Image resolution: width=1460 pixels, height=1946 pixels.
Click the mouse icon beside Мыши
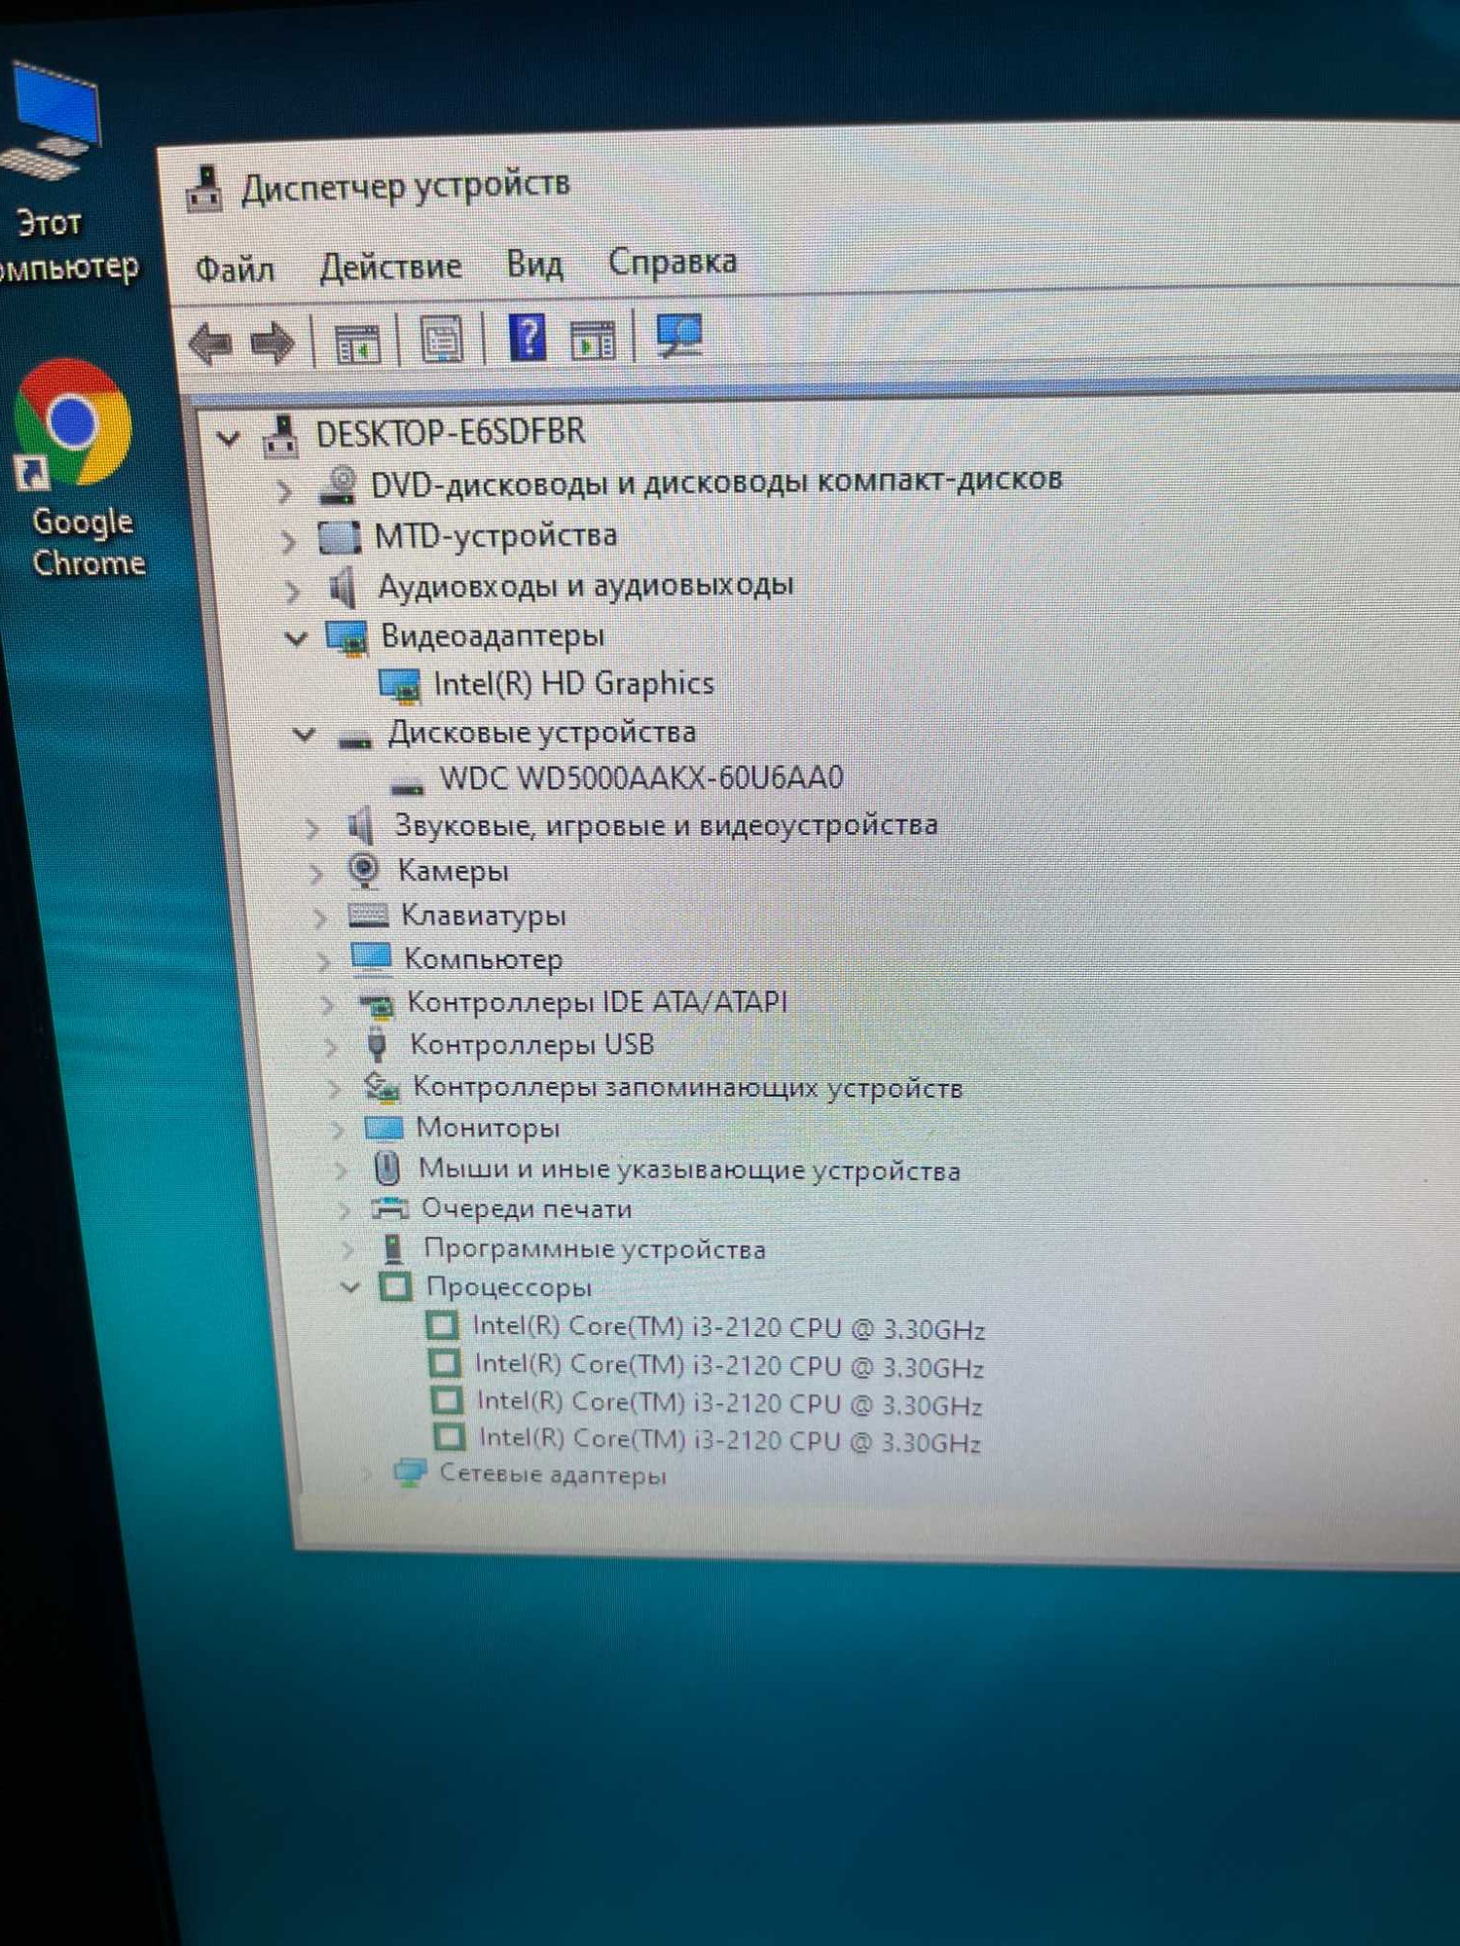[x=387, y=1168]
